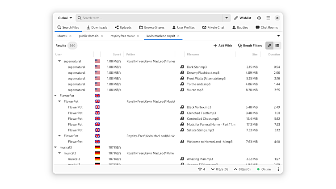
Task: Click music icon beside Dark Star.mp3
Action: coord(182,67)
